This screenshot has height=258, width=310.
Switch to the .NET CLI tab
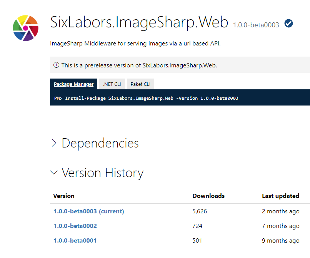[x=112, y=84]
